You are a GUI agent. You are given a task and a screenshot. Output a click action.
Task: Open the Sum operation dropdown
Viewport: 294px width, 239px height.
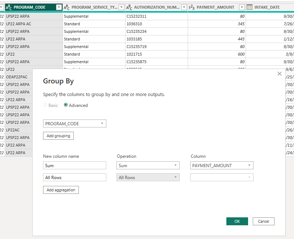[x=148, y=165]
